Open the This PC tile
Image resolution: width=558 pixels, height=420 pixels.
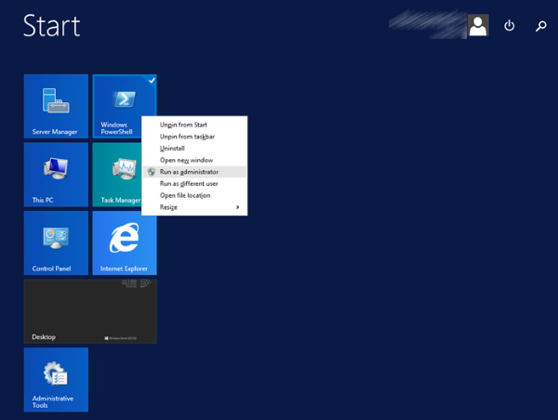(56, 175)
